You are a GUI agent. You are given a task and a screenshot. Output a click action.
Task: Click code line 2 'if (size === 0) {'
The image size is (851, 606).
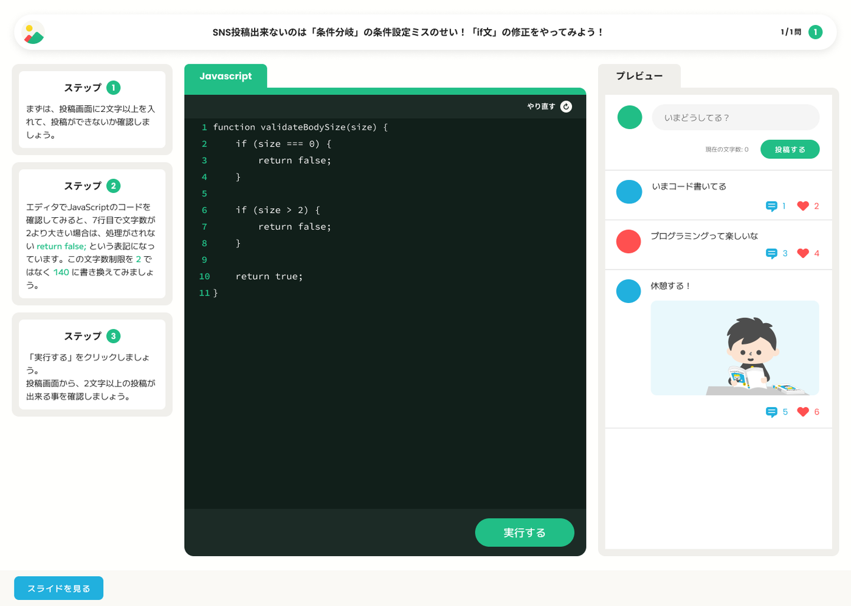click(283, 144)
